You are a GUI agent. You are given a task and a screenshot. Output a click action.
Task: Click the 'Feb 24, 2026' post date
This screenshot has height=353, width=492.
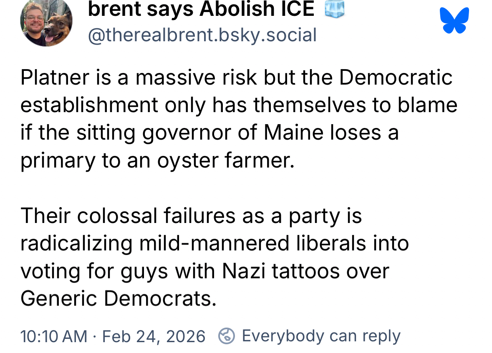(154, 336)
